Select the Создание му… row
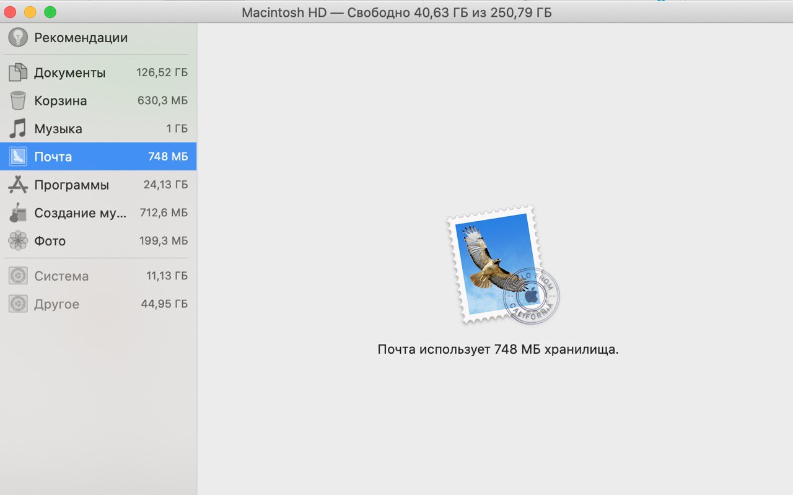 coord(98,212)
